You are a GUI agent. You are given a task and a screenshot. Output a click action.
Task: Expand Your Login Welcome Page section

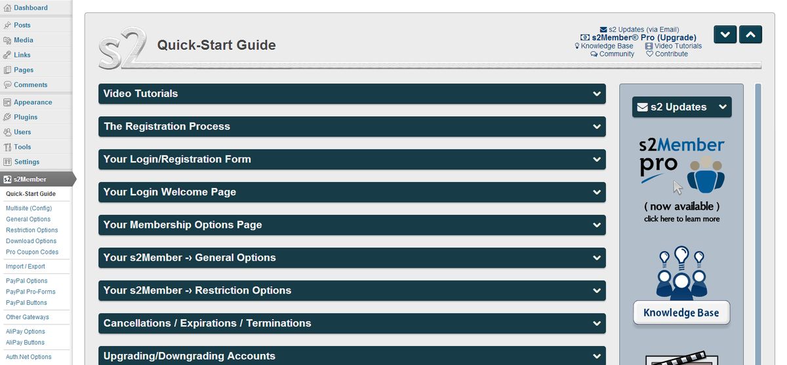352,192
